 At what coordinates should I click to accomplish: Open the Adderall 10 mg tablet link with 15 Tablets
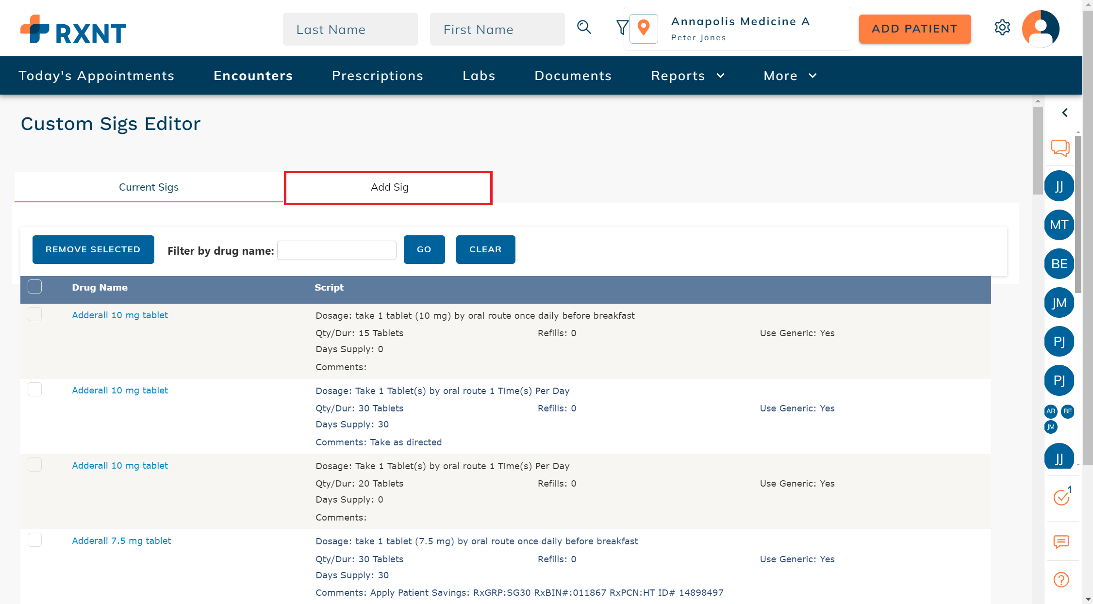coord(120,315)
